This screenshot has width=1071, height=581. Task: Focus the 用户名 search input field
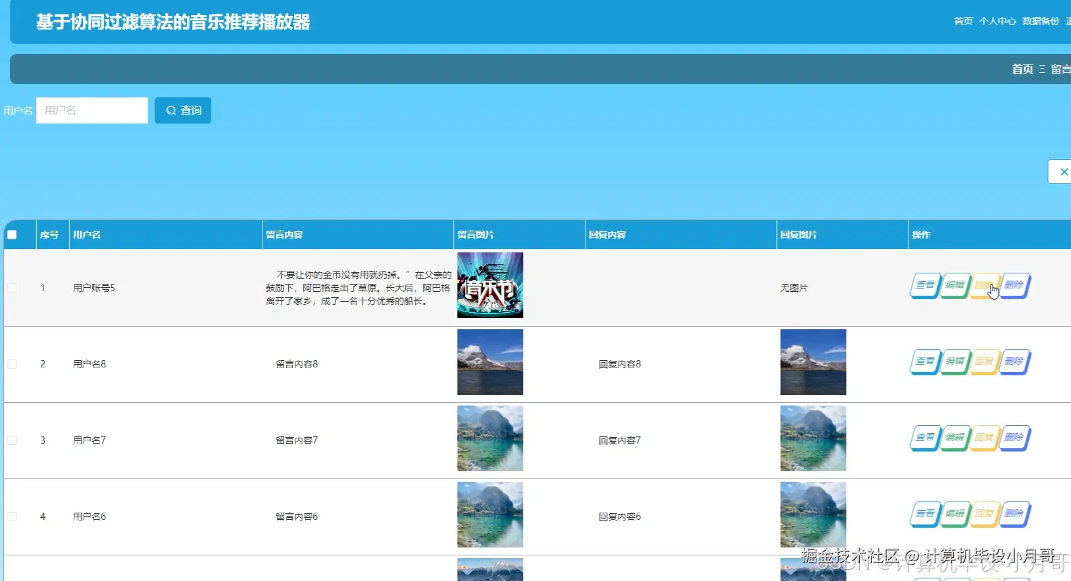click(92, 110)
